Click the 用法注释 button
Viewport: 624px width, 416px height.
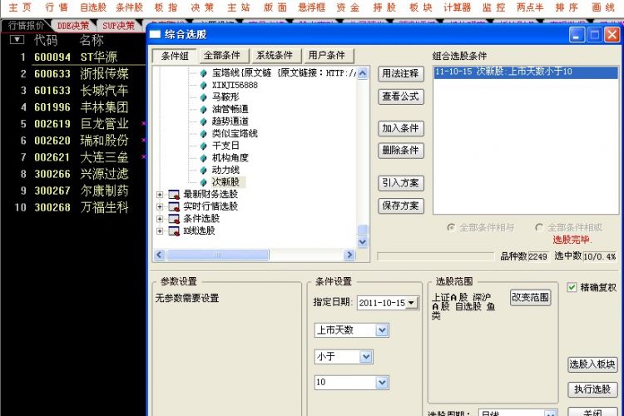pyautogui.click(x=401, y=74)
